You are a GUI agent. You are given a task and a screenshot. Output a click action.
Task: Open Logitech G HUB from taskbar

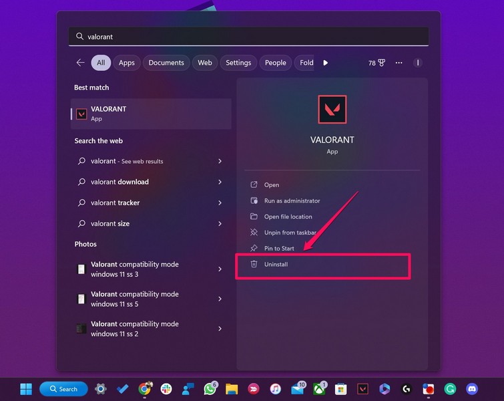tap(407, 389)
